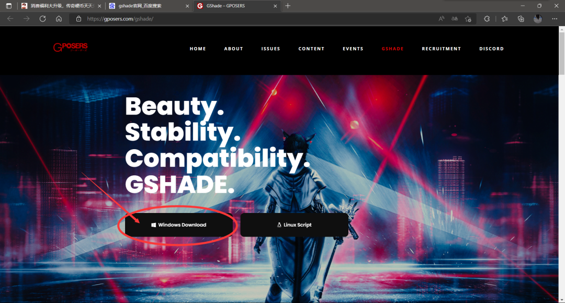Open the DISCORD link in navigation

[491, 49]
